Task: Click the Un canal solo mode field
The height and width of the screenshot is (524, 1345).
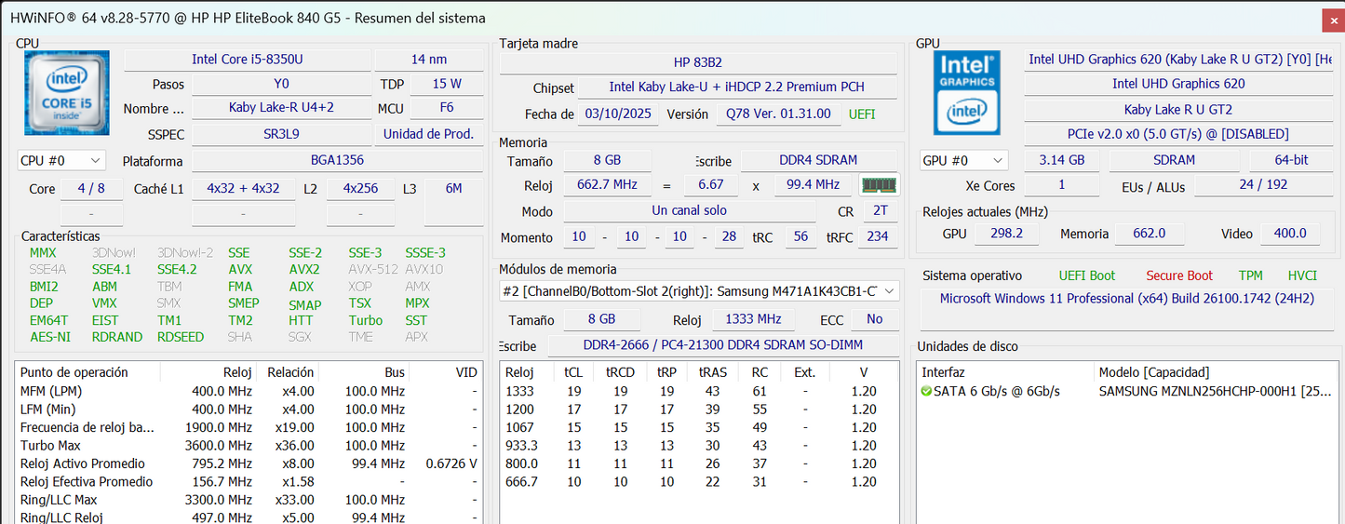Action: pos(690,211)
